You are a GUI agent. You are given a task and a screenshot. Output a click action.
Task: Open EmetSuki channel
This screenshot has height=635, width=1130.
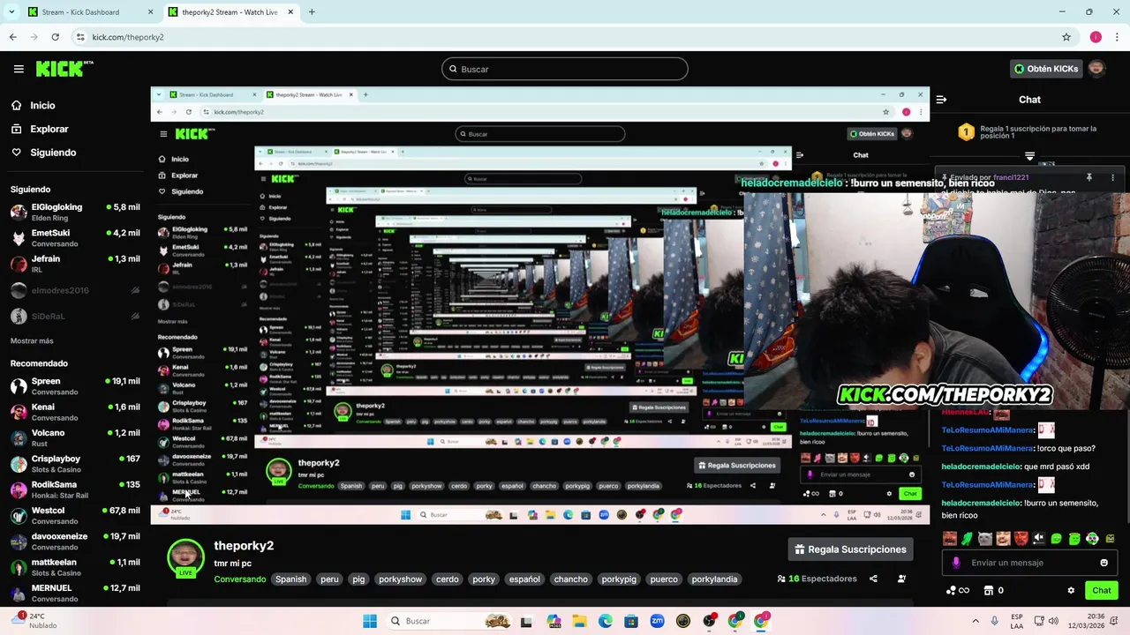[75, 238]
